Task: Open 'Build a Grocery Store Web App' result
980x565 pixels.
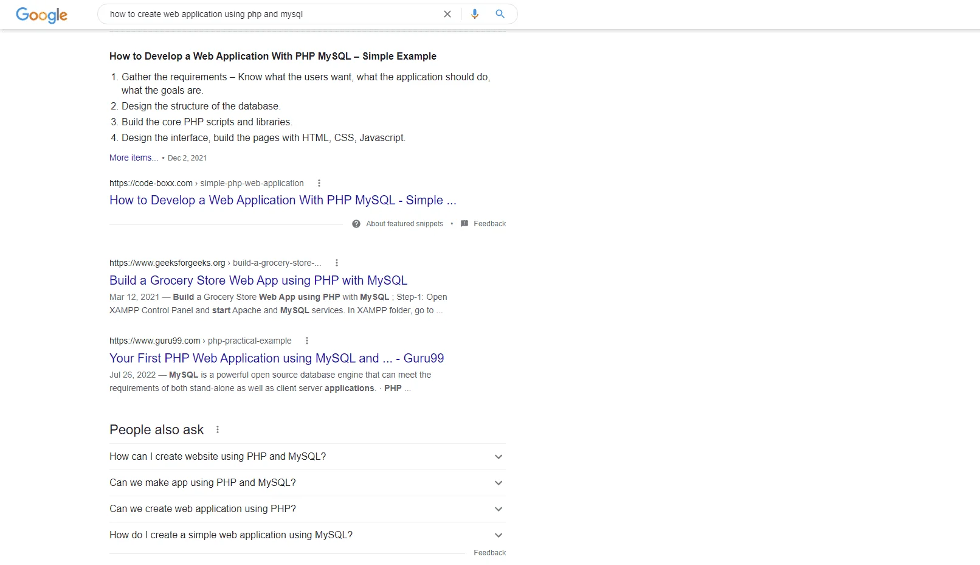Action: point(258,280)
